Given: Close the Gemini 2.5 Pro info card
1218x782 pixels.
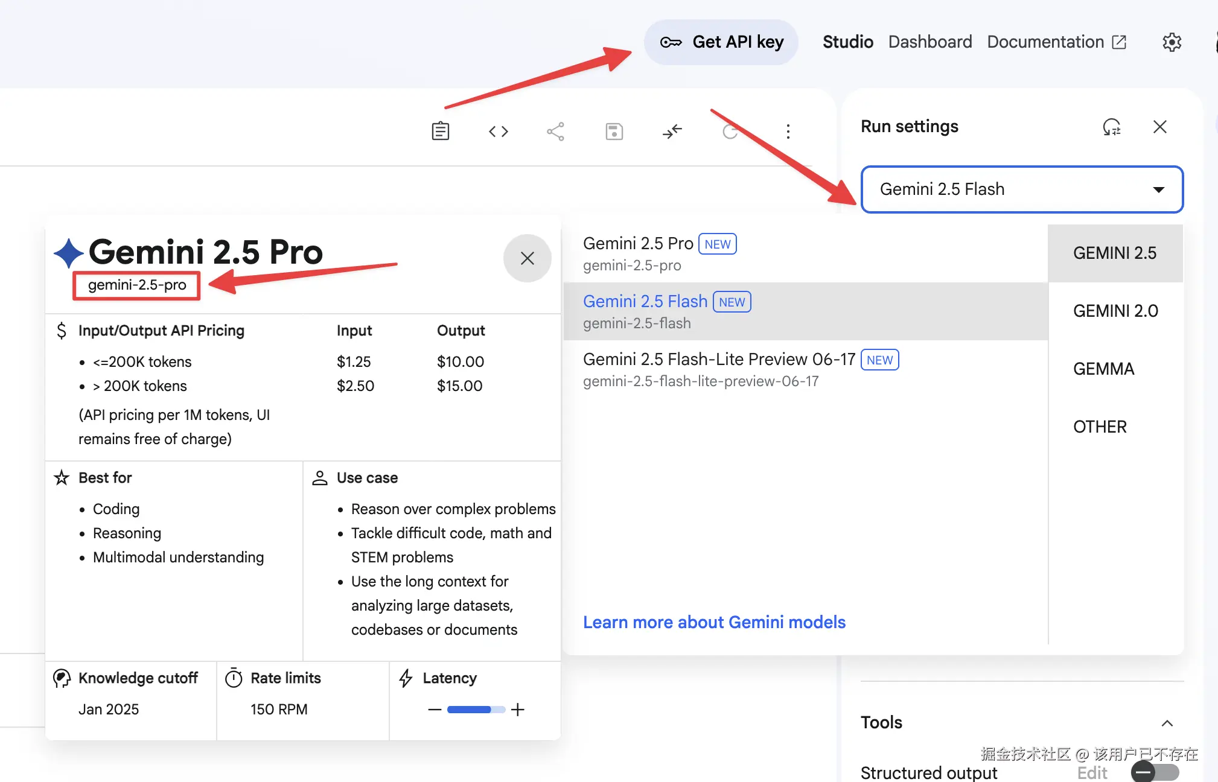Looking at the screenshot, I should tap(527, 258).
